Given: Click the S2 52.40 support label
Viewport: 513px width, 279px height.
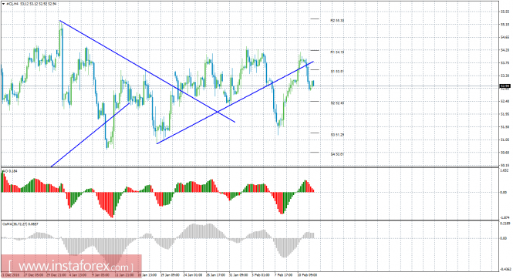Looking at the screenshot, I should click(337, 103).
